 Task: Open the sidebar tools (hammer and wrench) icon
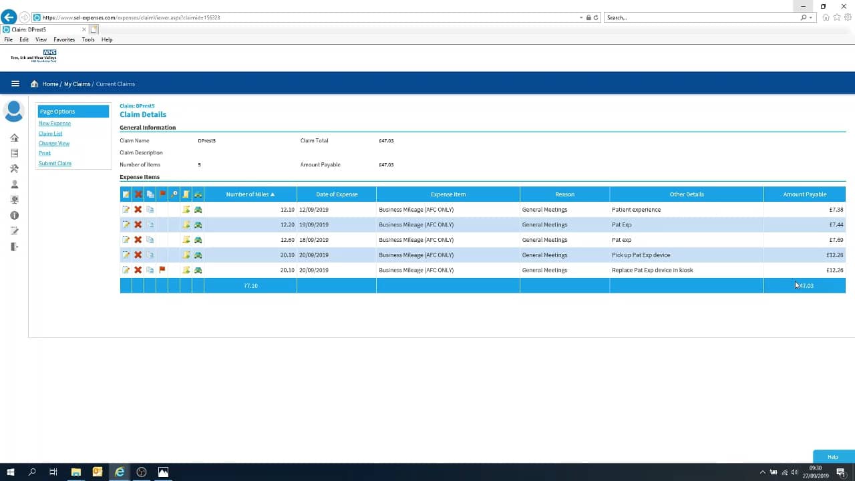(15, 169)
